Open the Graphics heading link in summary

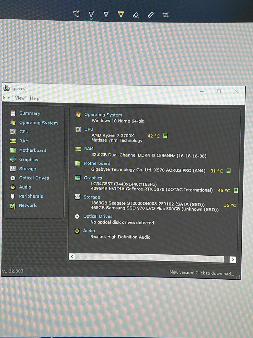(x=93, y=178)
